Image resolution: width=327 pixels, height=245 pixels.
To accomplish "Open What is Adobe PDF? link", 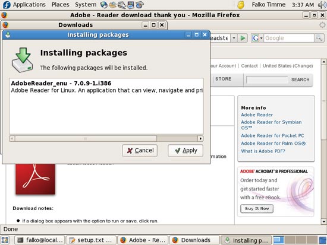I will (x=263, y=151).
